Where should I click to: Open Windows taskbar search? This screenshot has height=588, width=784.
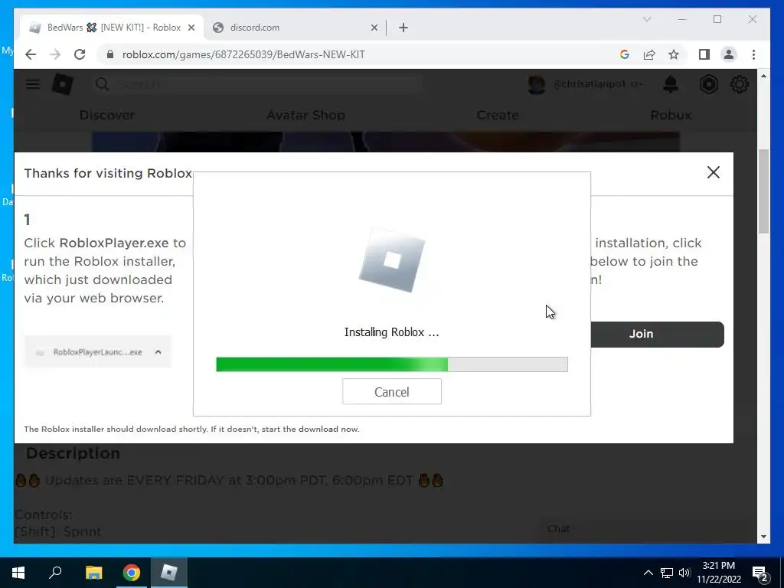pyautogui.click(x=55, y=573)
